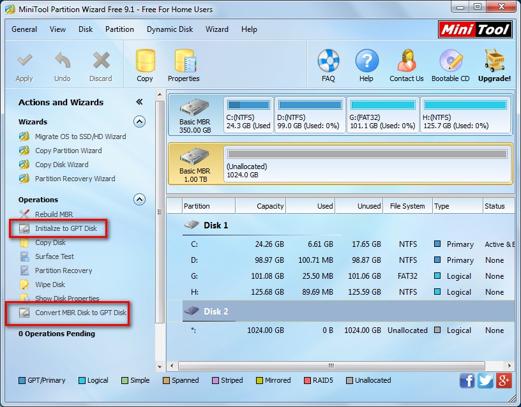Viewport: 521px width, 407px height.
Task: Select the 1024.0 GB Unallocated block
Action: tap(368, 164)
